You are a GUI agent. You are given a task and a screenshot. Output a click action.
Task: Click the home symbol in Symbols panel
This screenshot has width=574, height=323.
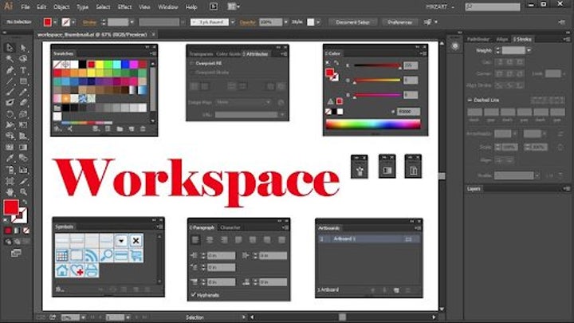62,271
